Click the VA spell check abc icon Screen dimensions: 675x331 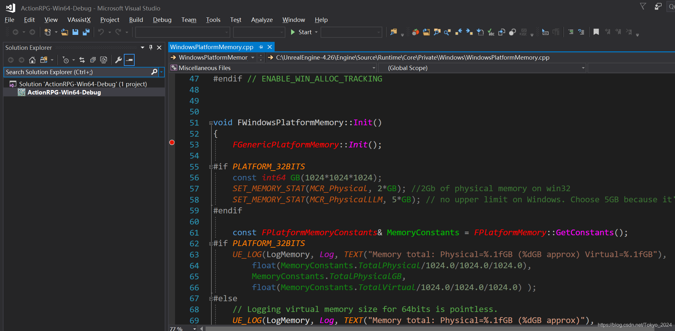[491, 32]
